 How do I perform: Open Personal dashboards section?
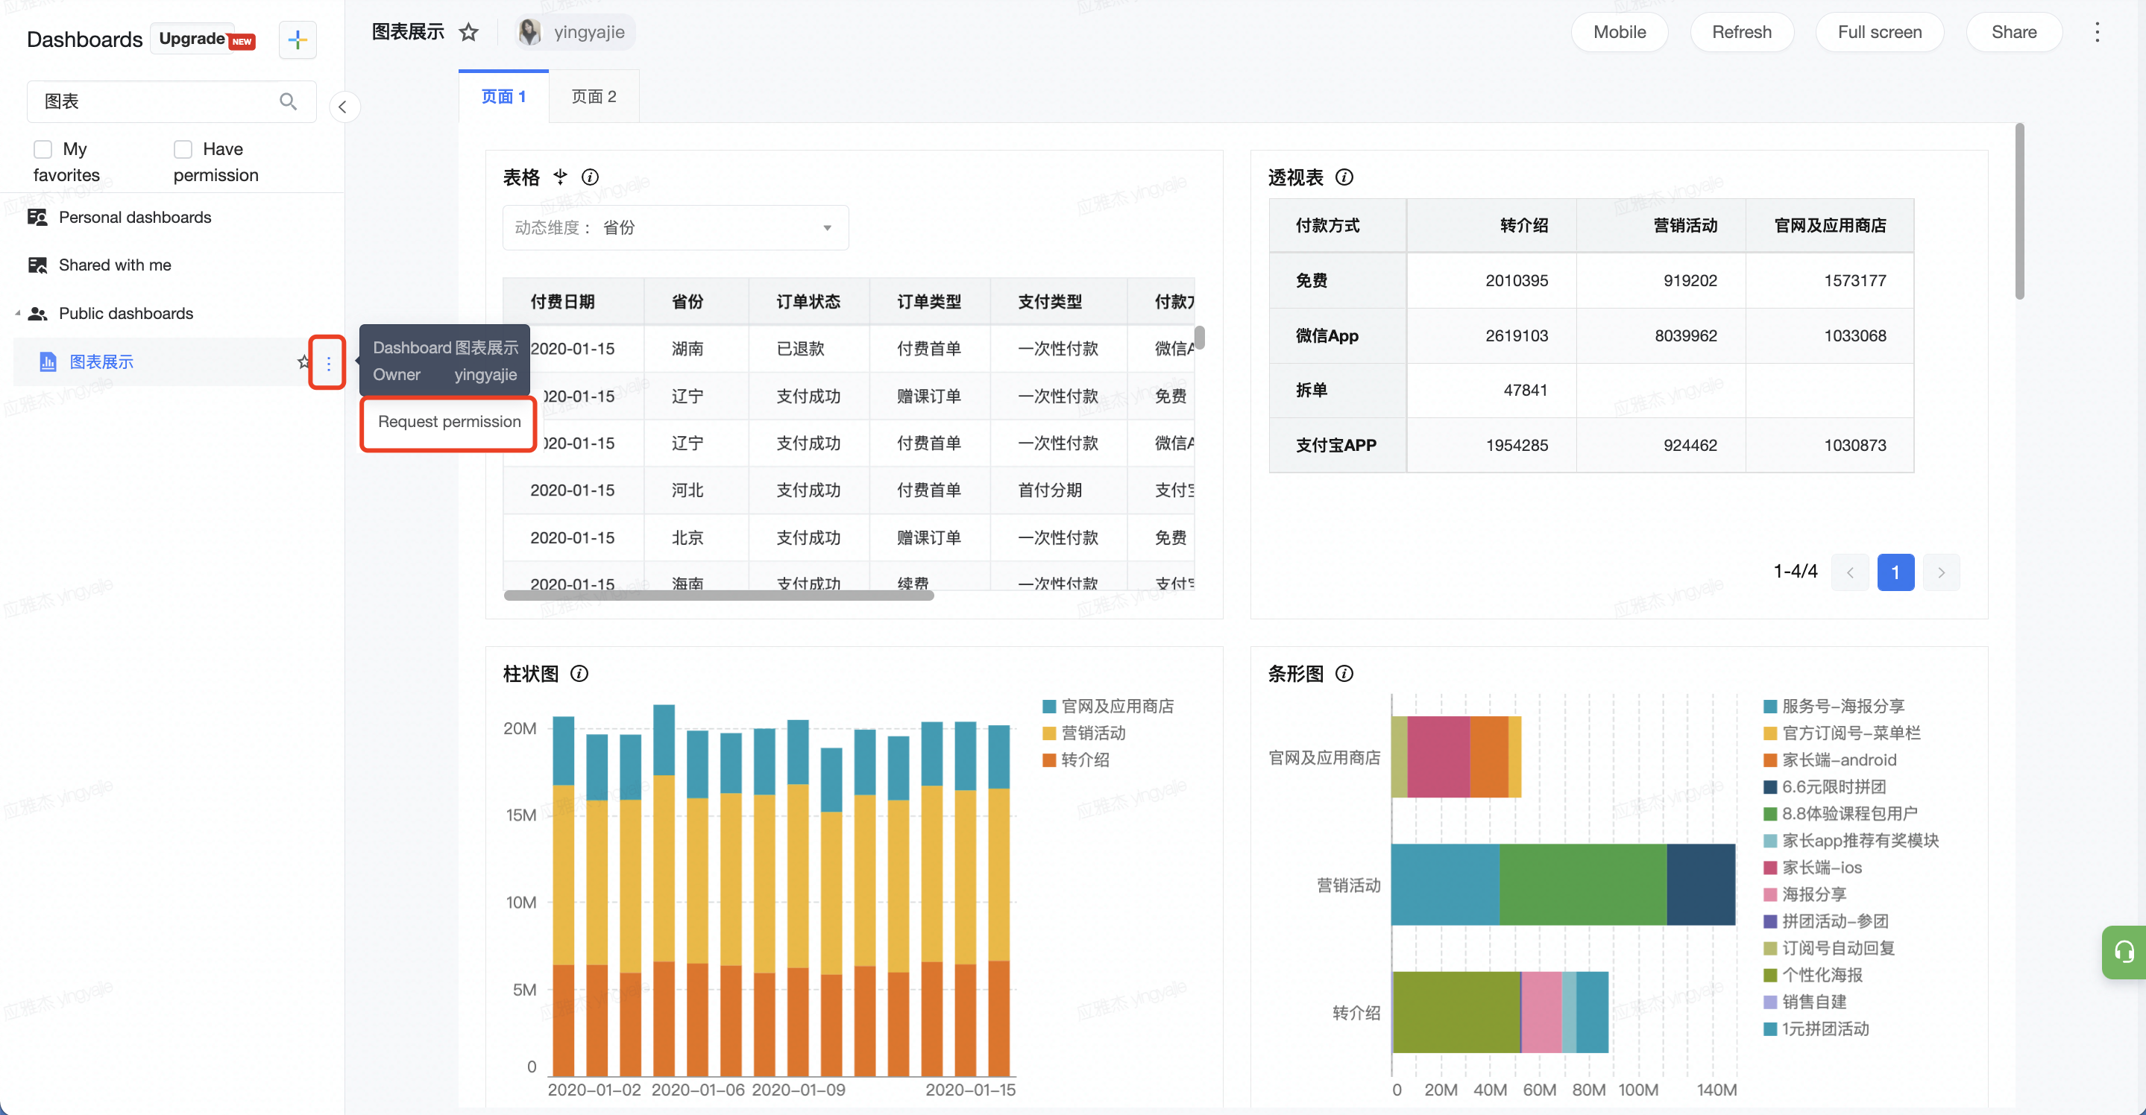tap(133, 218)
